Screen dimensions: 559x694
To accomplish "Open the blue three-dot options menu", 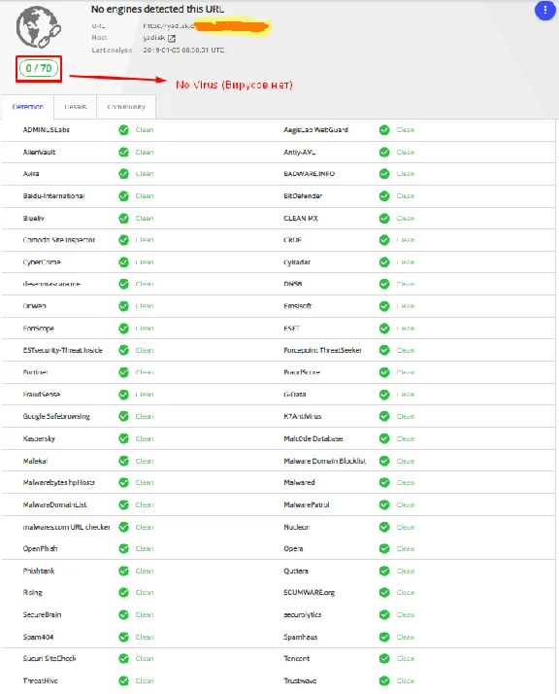I will [544, 11].
